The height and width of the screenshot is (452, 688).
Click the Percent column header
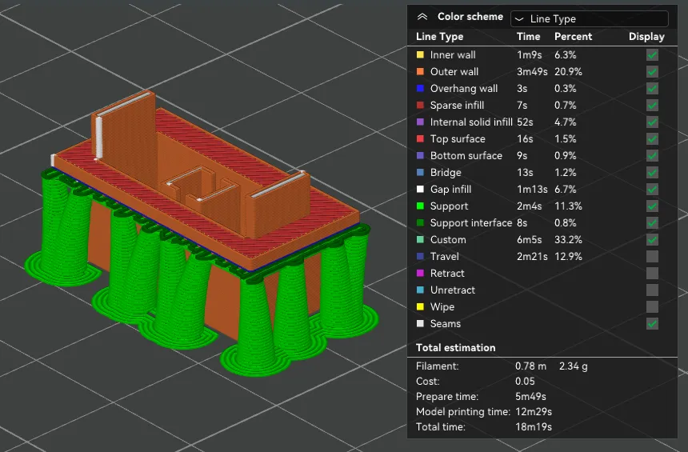(x=573, y=37)
